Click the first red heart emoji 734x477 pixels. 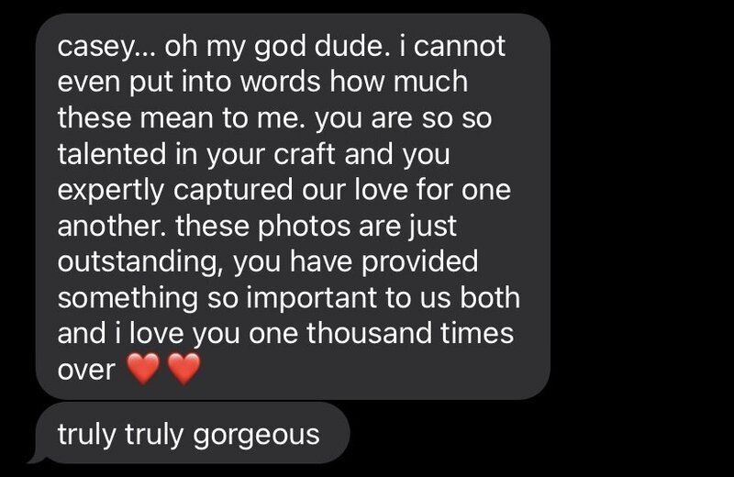tap(144, 369)
